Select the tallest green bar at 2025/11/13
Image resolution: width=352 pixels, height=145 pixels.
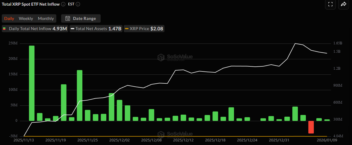click(32, 83)
